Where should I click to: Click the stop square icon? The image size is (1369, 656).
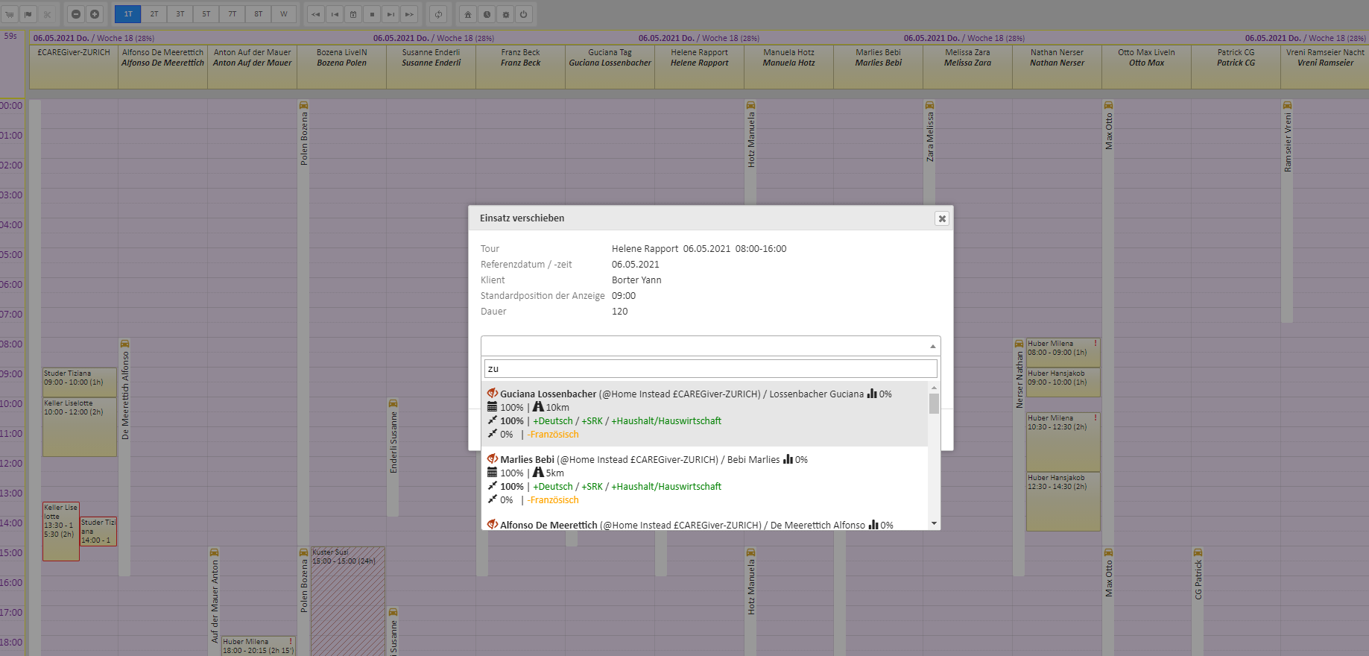coord(372,14)
